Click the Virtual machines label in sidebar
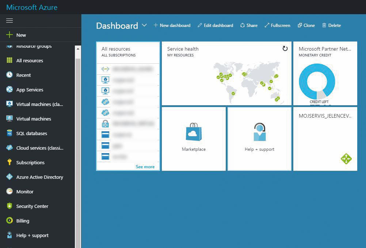366x248 pixels. 34,119
